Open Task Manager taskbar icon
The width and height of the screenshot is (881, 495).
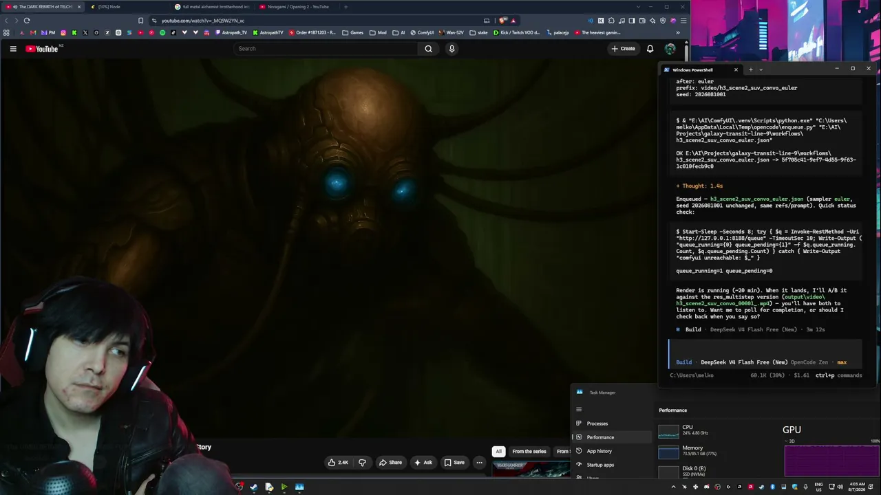click(x=299, y=487)
